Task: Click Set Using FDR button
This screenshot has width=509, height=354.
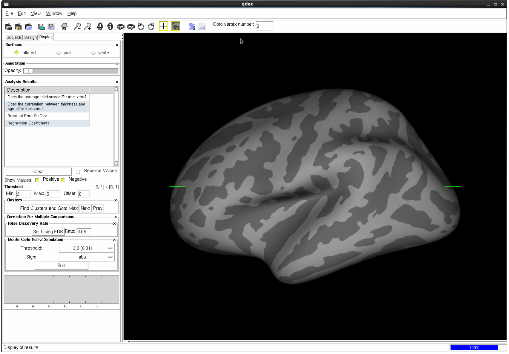Action: click(48, 232)
